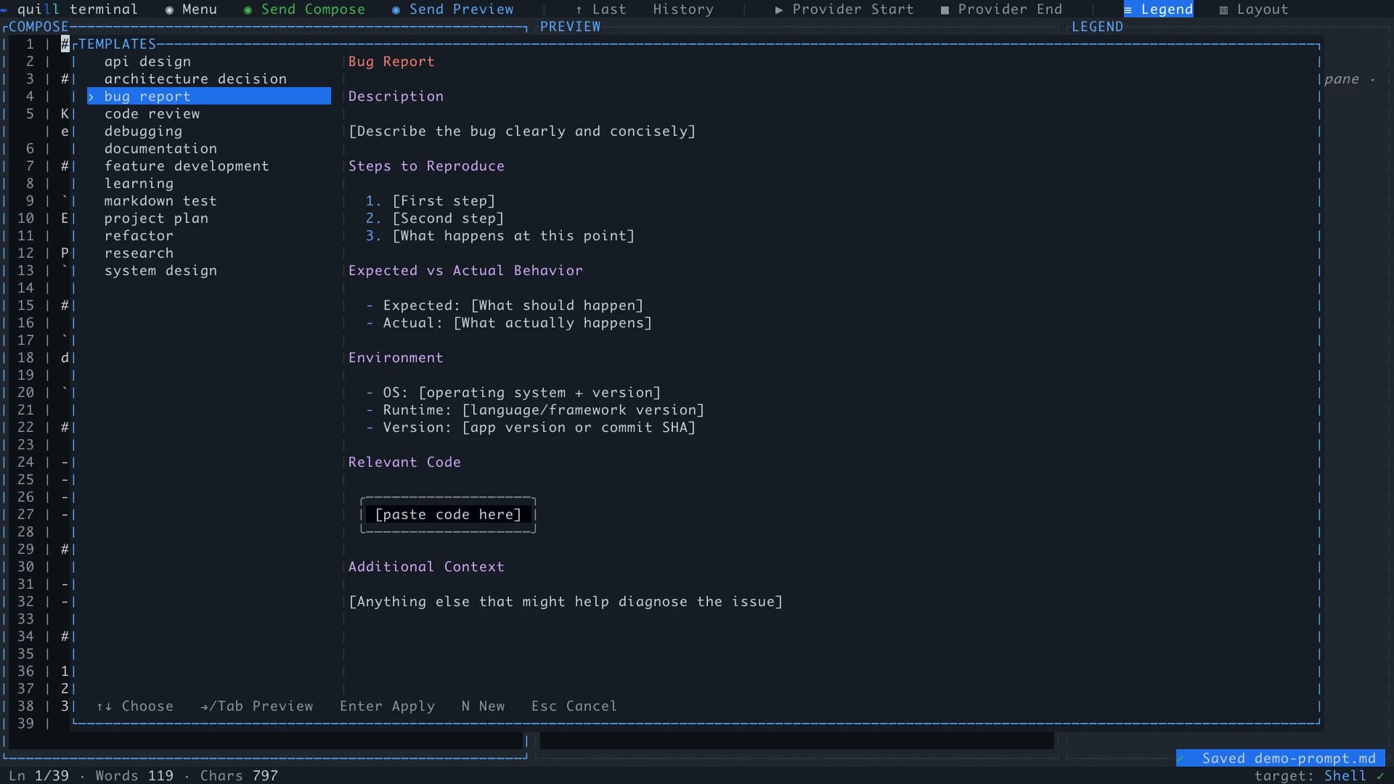This screenshot has height=784, width=1394.
Task: Select the feature development template
Action: point(209,166)
